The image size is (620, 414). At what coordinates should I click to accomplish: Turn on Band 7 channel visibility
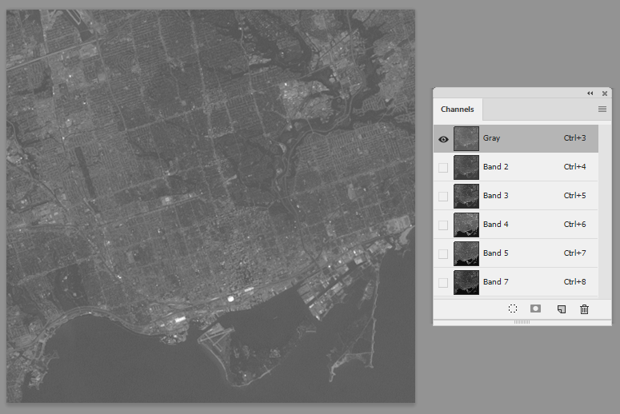[443, 283]
